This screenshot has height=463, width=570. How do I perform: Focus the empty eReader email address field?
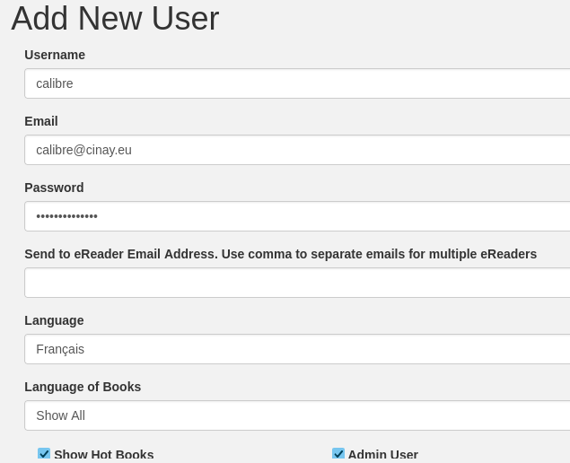[x=296, y=283]
